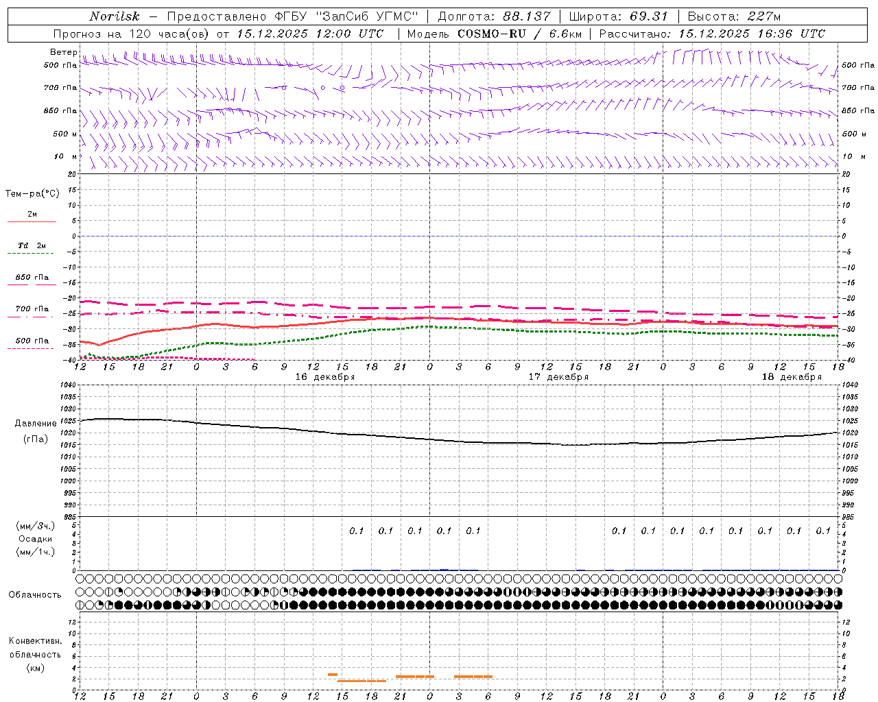This screenshot has width=878, height=702.
Task: Click the small blue precipitation bar
Action: [x=444, y=569]
